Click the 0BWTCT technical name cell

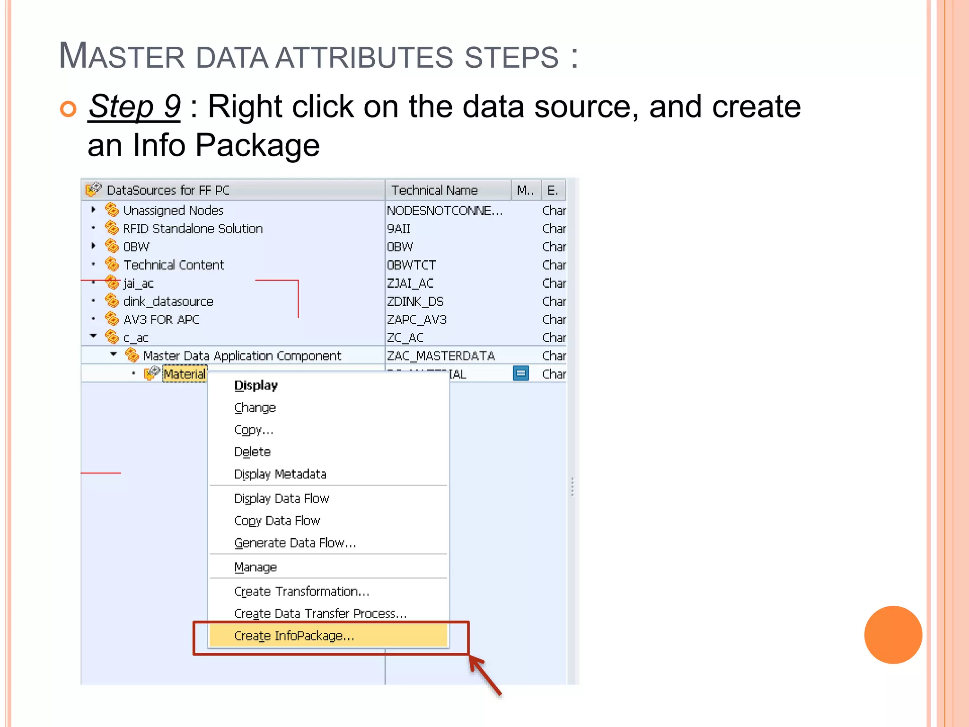pyautogui.click(x=411, y=265)
